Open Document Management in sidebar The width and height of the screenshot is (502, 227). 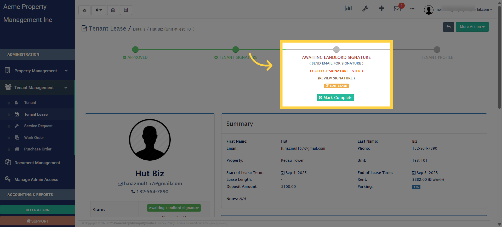click(x=37, y=163)
